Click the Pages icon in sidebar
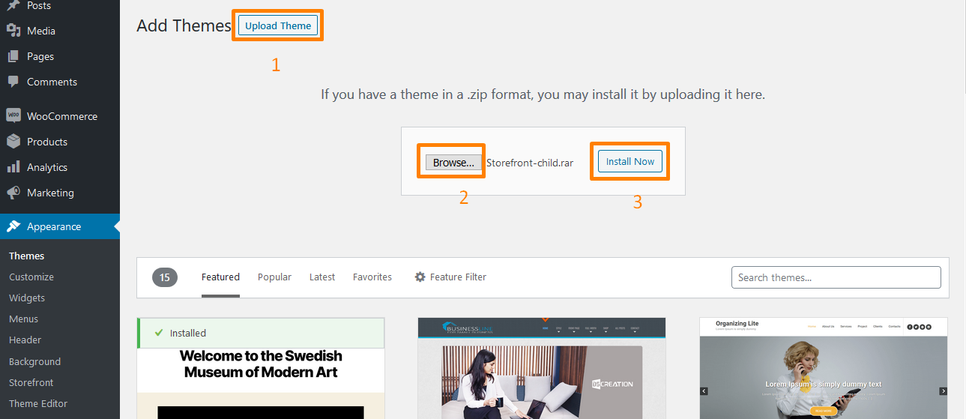This screenshot has width=966, height=419. coord(13,56)
